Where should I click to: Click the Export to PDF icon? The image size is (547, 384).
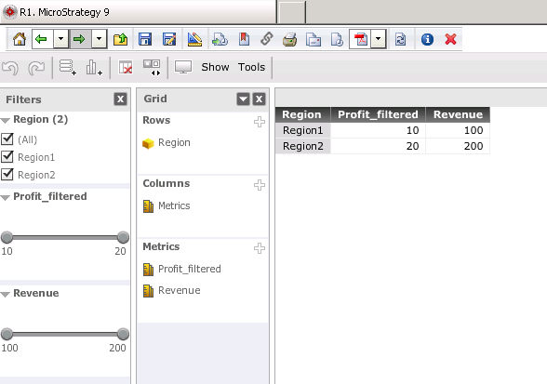(360, 39)
